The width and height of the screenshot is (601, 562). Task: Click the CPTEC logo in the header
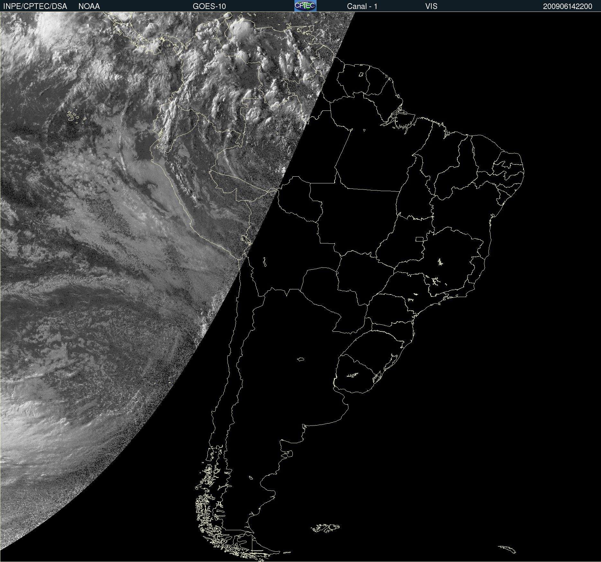pyautogui.click(x=305, y=6)
